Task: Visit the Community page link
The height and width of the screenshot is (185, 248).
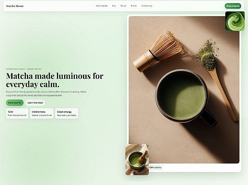Action: click(x=147, y=6)
